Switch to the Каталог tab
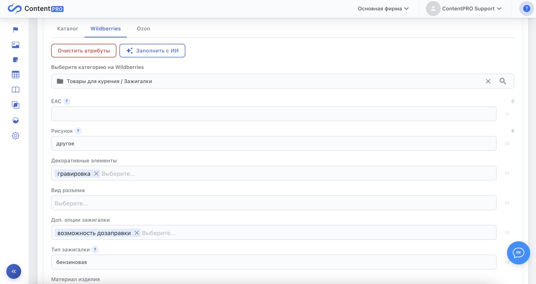This screenshot has width=536, height=284. point(68,29)
